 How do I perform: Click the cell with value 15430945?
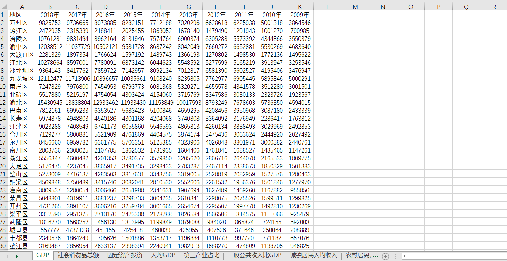click(50, 103)
